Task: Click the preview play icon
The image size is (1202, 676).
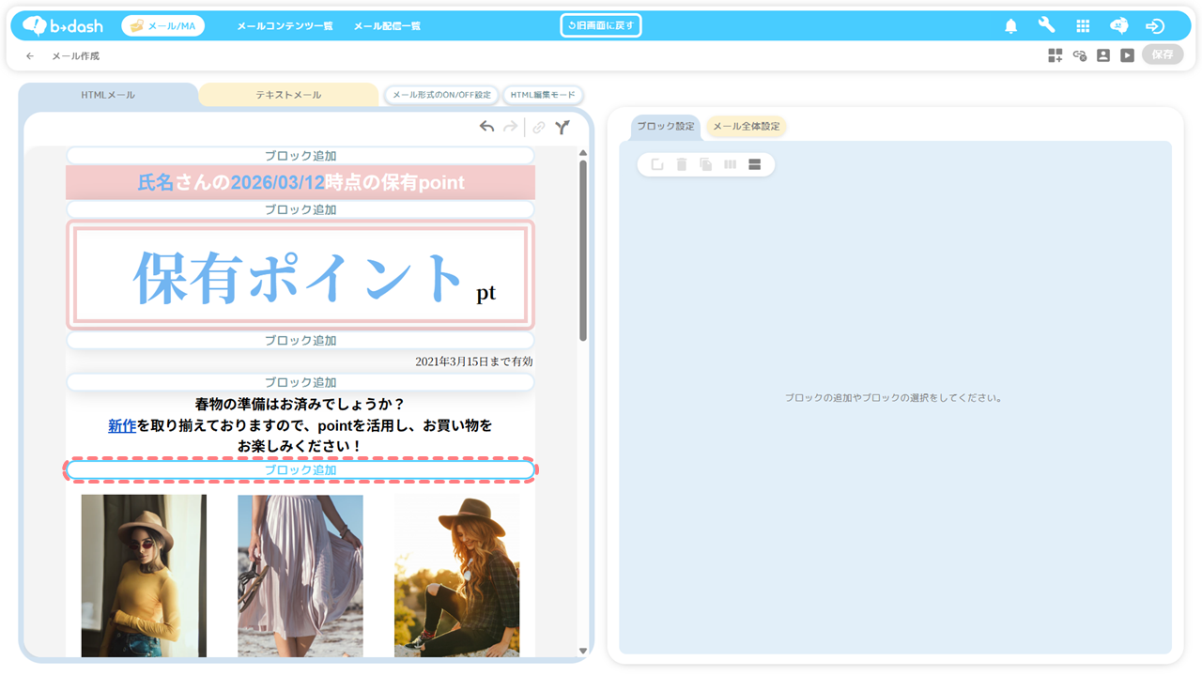Action: [x=1127, y=55]
